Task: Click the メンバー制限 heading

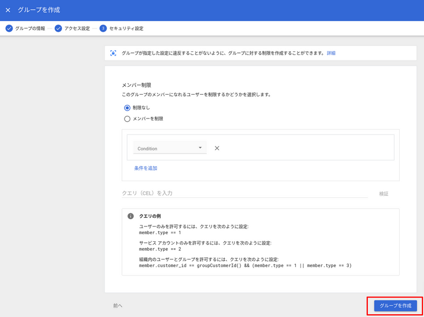Action: click(x=136, y=85)
